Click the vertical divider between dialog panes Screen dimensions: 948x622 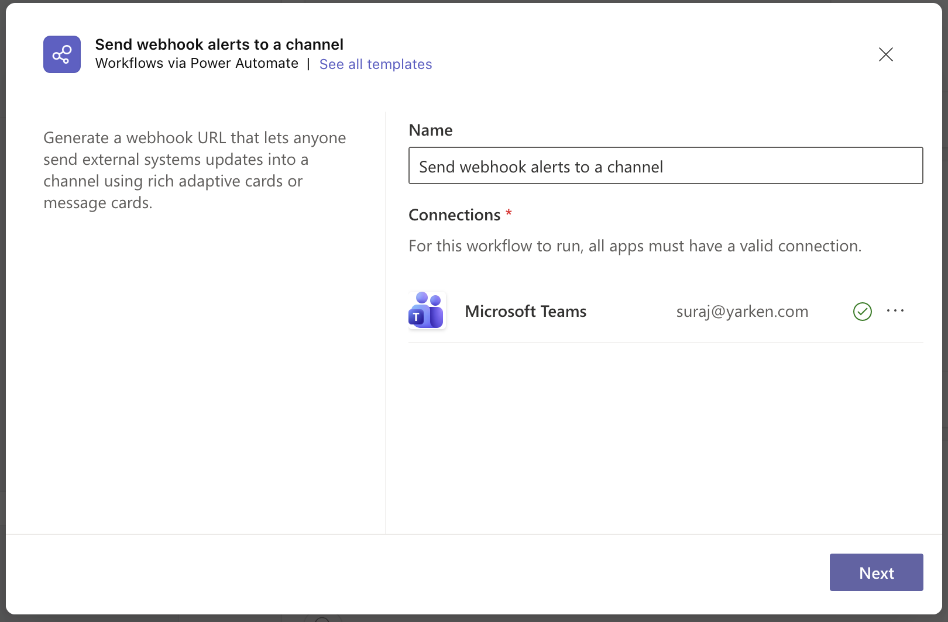point(386,322)
